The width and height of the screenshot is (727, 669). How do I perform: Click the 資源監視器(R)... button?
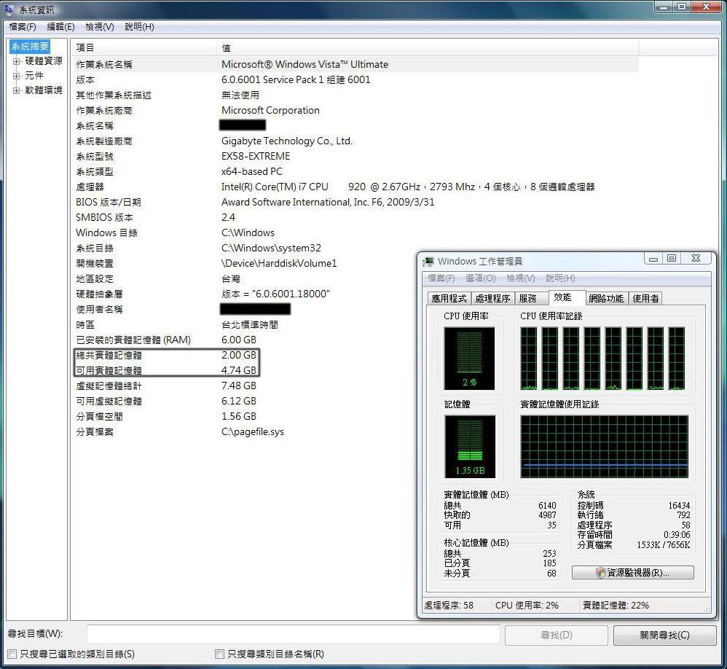(x=632, y=573)
